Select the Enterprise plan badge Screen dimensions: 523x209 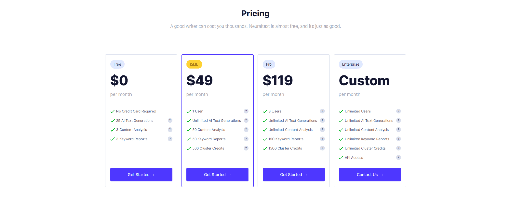coord(350,64)
